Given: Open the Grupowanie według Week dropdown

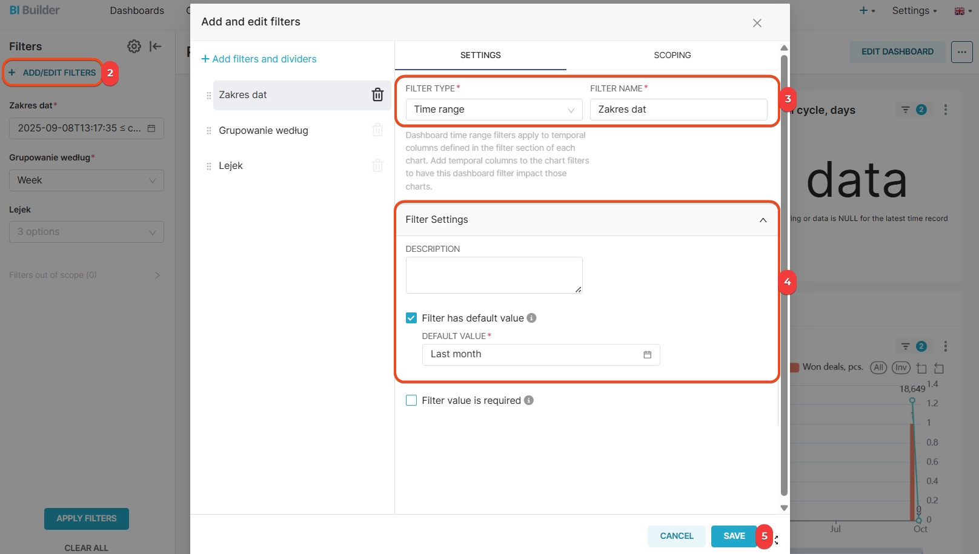Looking at the screenshot, I should (x=86, y=180).
